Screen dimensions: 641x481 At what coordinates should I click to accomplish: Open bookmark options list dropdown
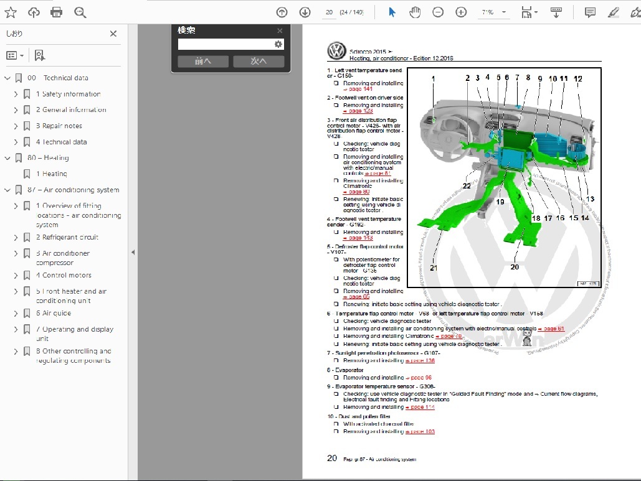[15, 55]
